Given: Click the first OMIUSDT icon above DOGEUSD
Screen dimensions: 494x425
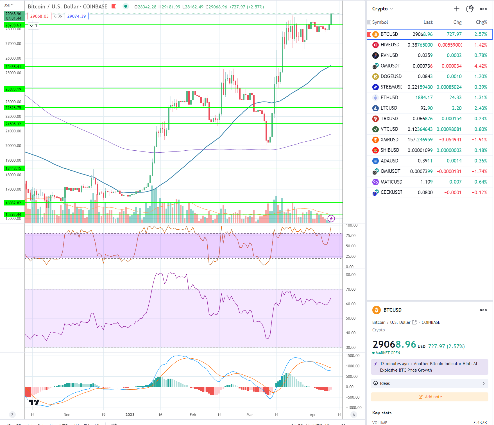Looking at the screenshot, I should click(x=375, y=66).
